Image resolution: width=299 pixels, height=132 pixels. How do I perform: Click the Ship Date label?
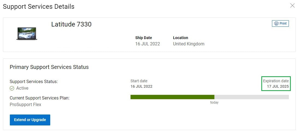pos(144,38)
